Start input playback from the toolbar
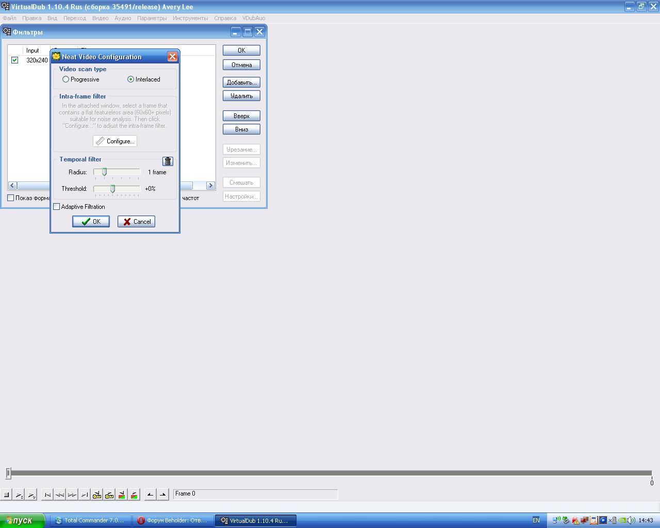 pyautogui.click(x=19, y=495)
